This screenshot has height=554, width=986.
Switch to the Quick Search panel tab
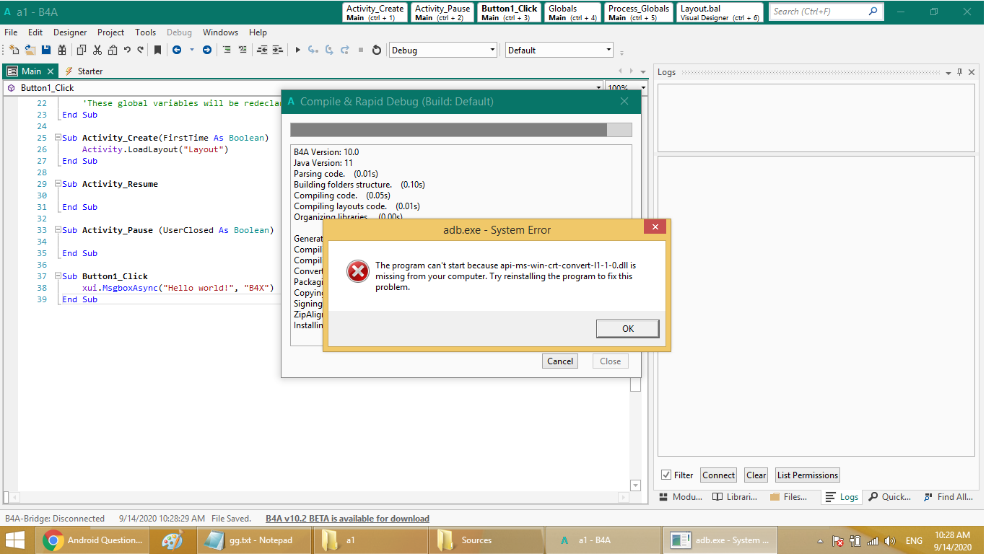pyautogui.click(x=889, y=497)
